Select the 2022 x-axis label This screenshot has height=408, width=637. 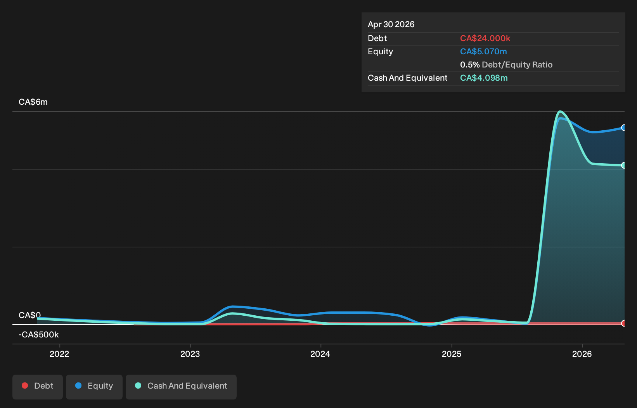tap(59, 354)
